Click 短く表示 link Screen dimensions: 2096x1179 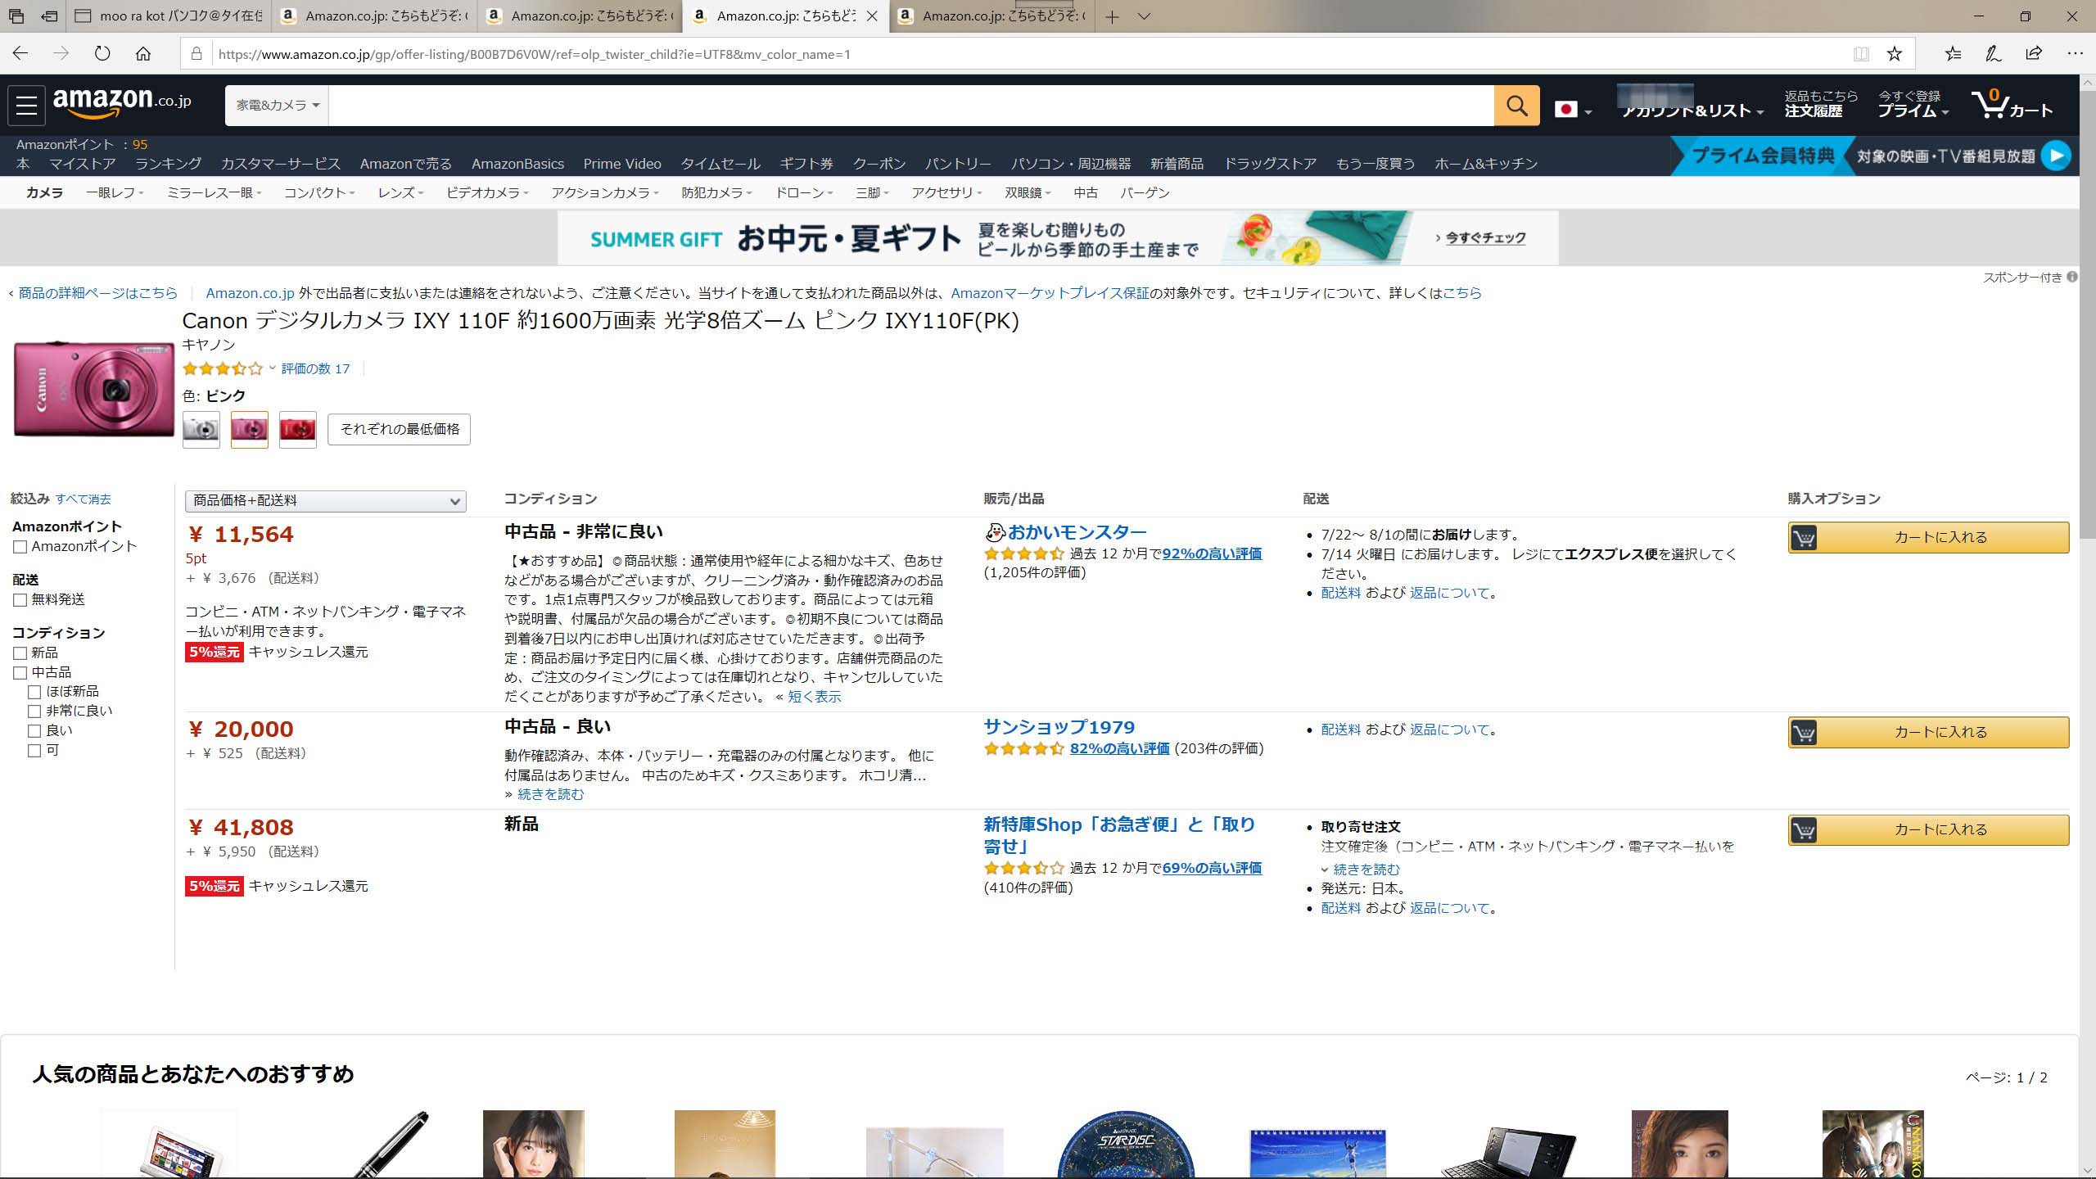coord(815,698)
